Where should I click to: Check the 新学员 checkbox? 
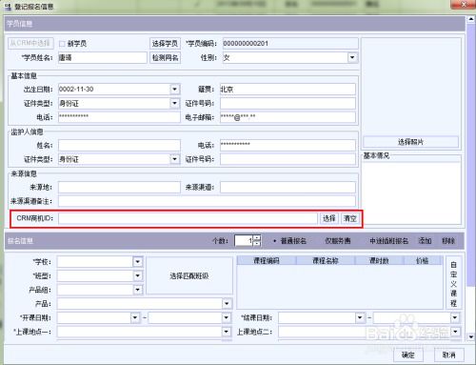coord(62,44)
